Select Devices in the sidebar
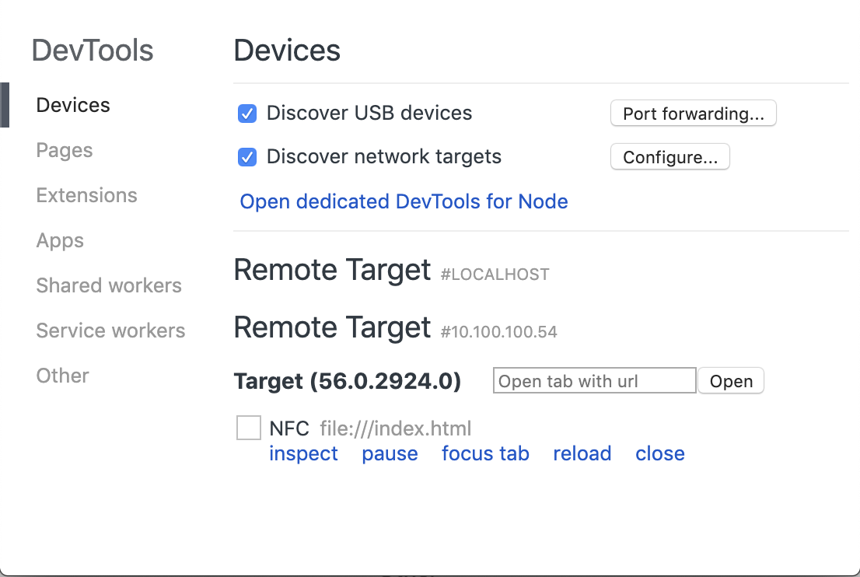The width and height of the screenshot is (860, 577). tap(73, 105)
